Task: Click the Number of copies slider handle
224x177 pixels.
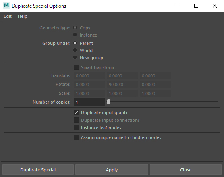Action: 108,102
